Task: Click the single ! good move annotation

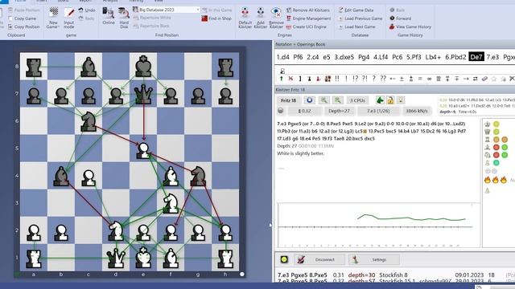Action: (x=346, y=79)
